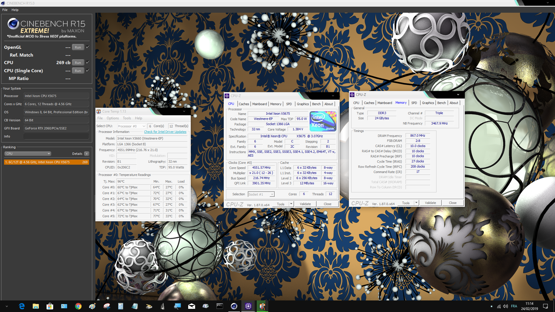
Task: Launch Chrome from the taskbar
Action: coord(78,306)
